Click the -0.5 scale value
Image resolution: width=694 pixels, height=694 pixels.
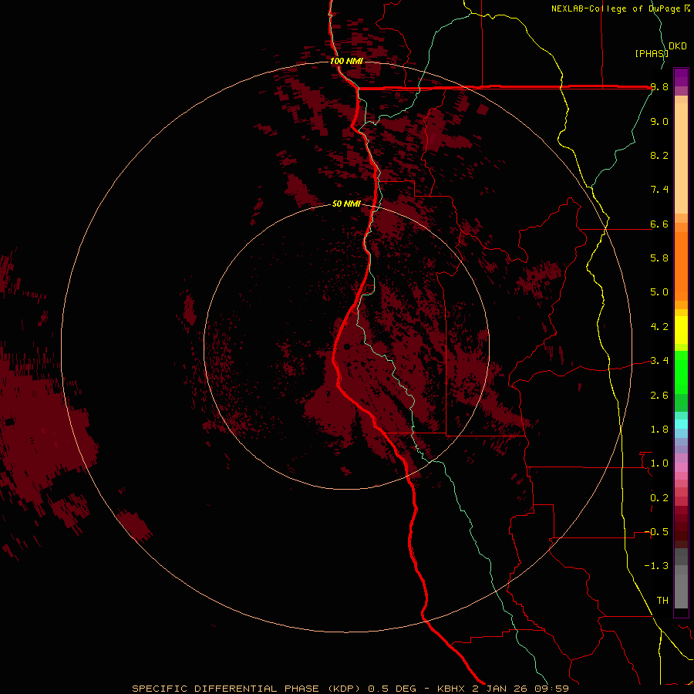coord(656,532)
